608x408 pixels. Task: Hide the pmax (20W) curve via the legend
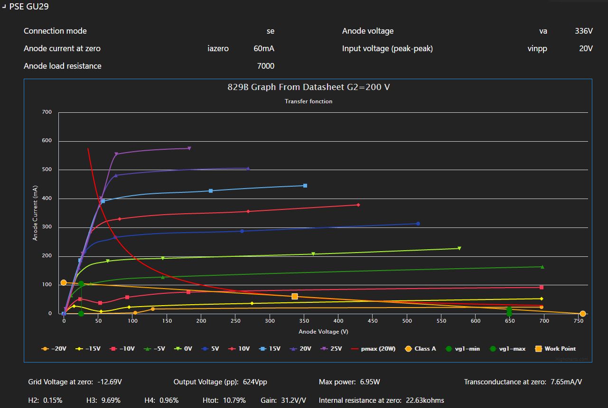coord(373,349)
